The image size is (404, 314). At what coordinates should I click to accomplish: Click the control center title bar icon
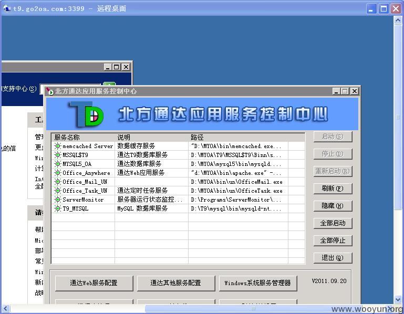[49, 91]
